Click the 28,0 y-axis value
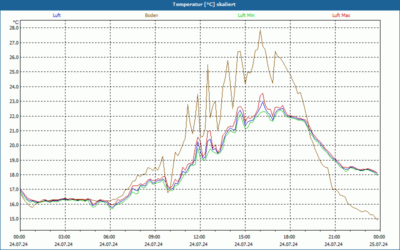 (13, 28)
